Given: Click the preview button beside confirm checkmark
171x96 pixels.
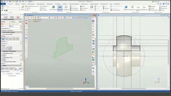Looking at the screenshot, I should (12, 17).
